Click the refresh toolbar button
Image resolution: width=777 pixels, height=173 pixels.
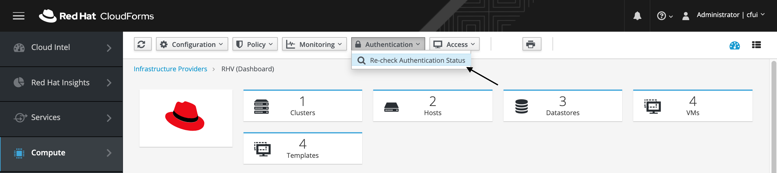pos(143,44)
